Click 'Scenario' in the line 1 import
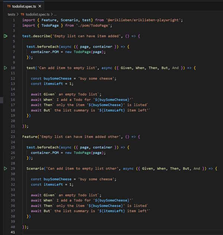The width and height of the screenshot is (223, 235). coord(69,20)
